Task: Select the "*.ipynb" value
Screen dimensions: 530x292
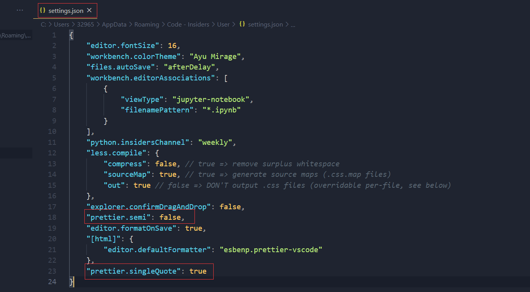Action: [221, 110]
